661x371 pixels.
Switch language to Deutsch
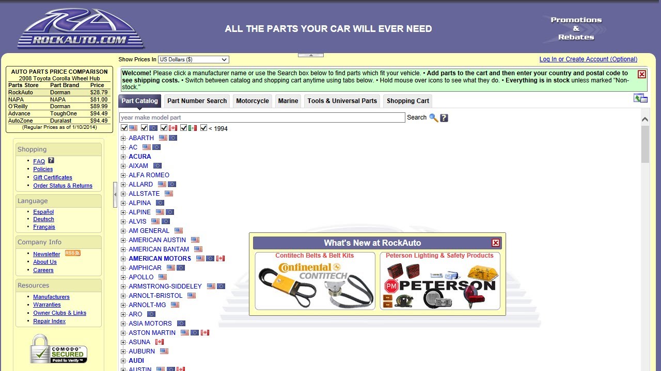43,219
